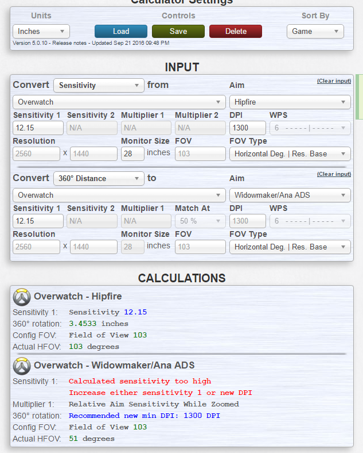Click the source Multiplier 1 N/A field
Viewport: 363px width, 453px height.
146,128
